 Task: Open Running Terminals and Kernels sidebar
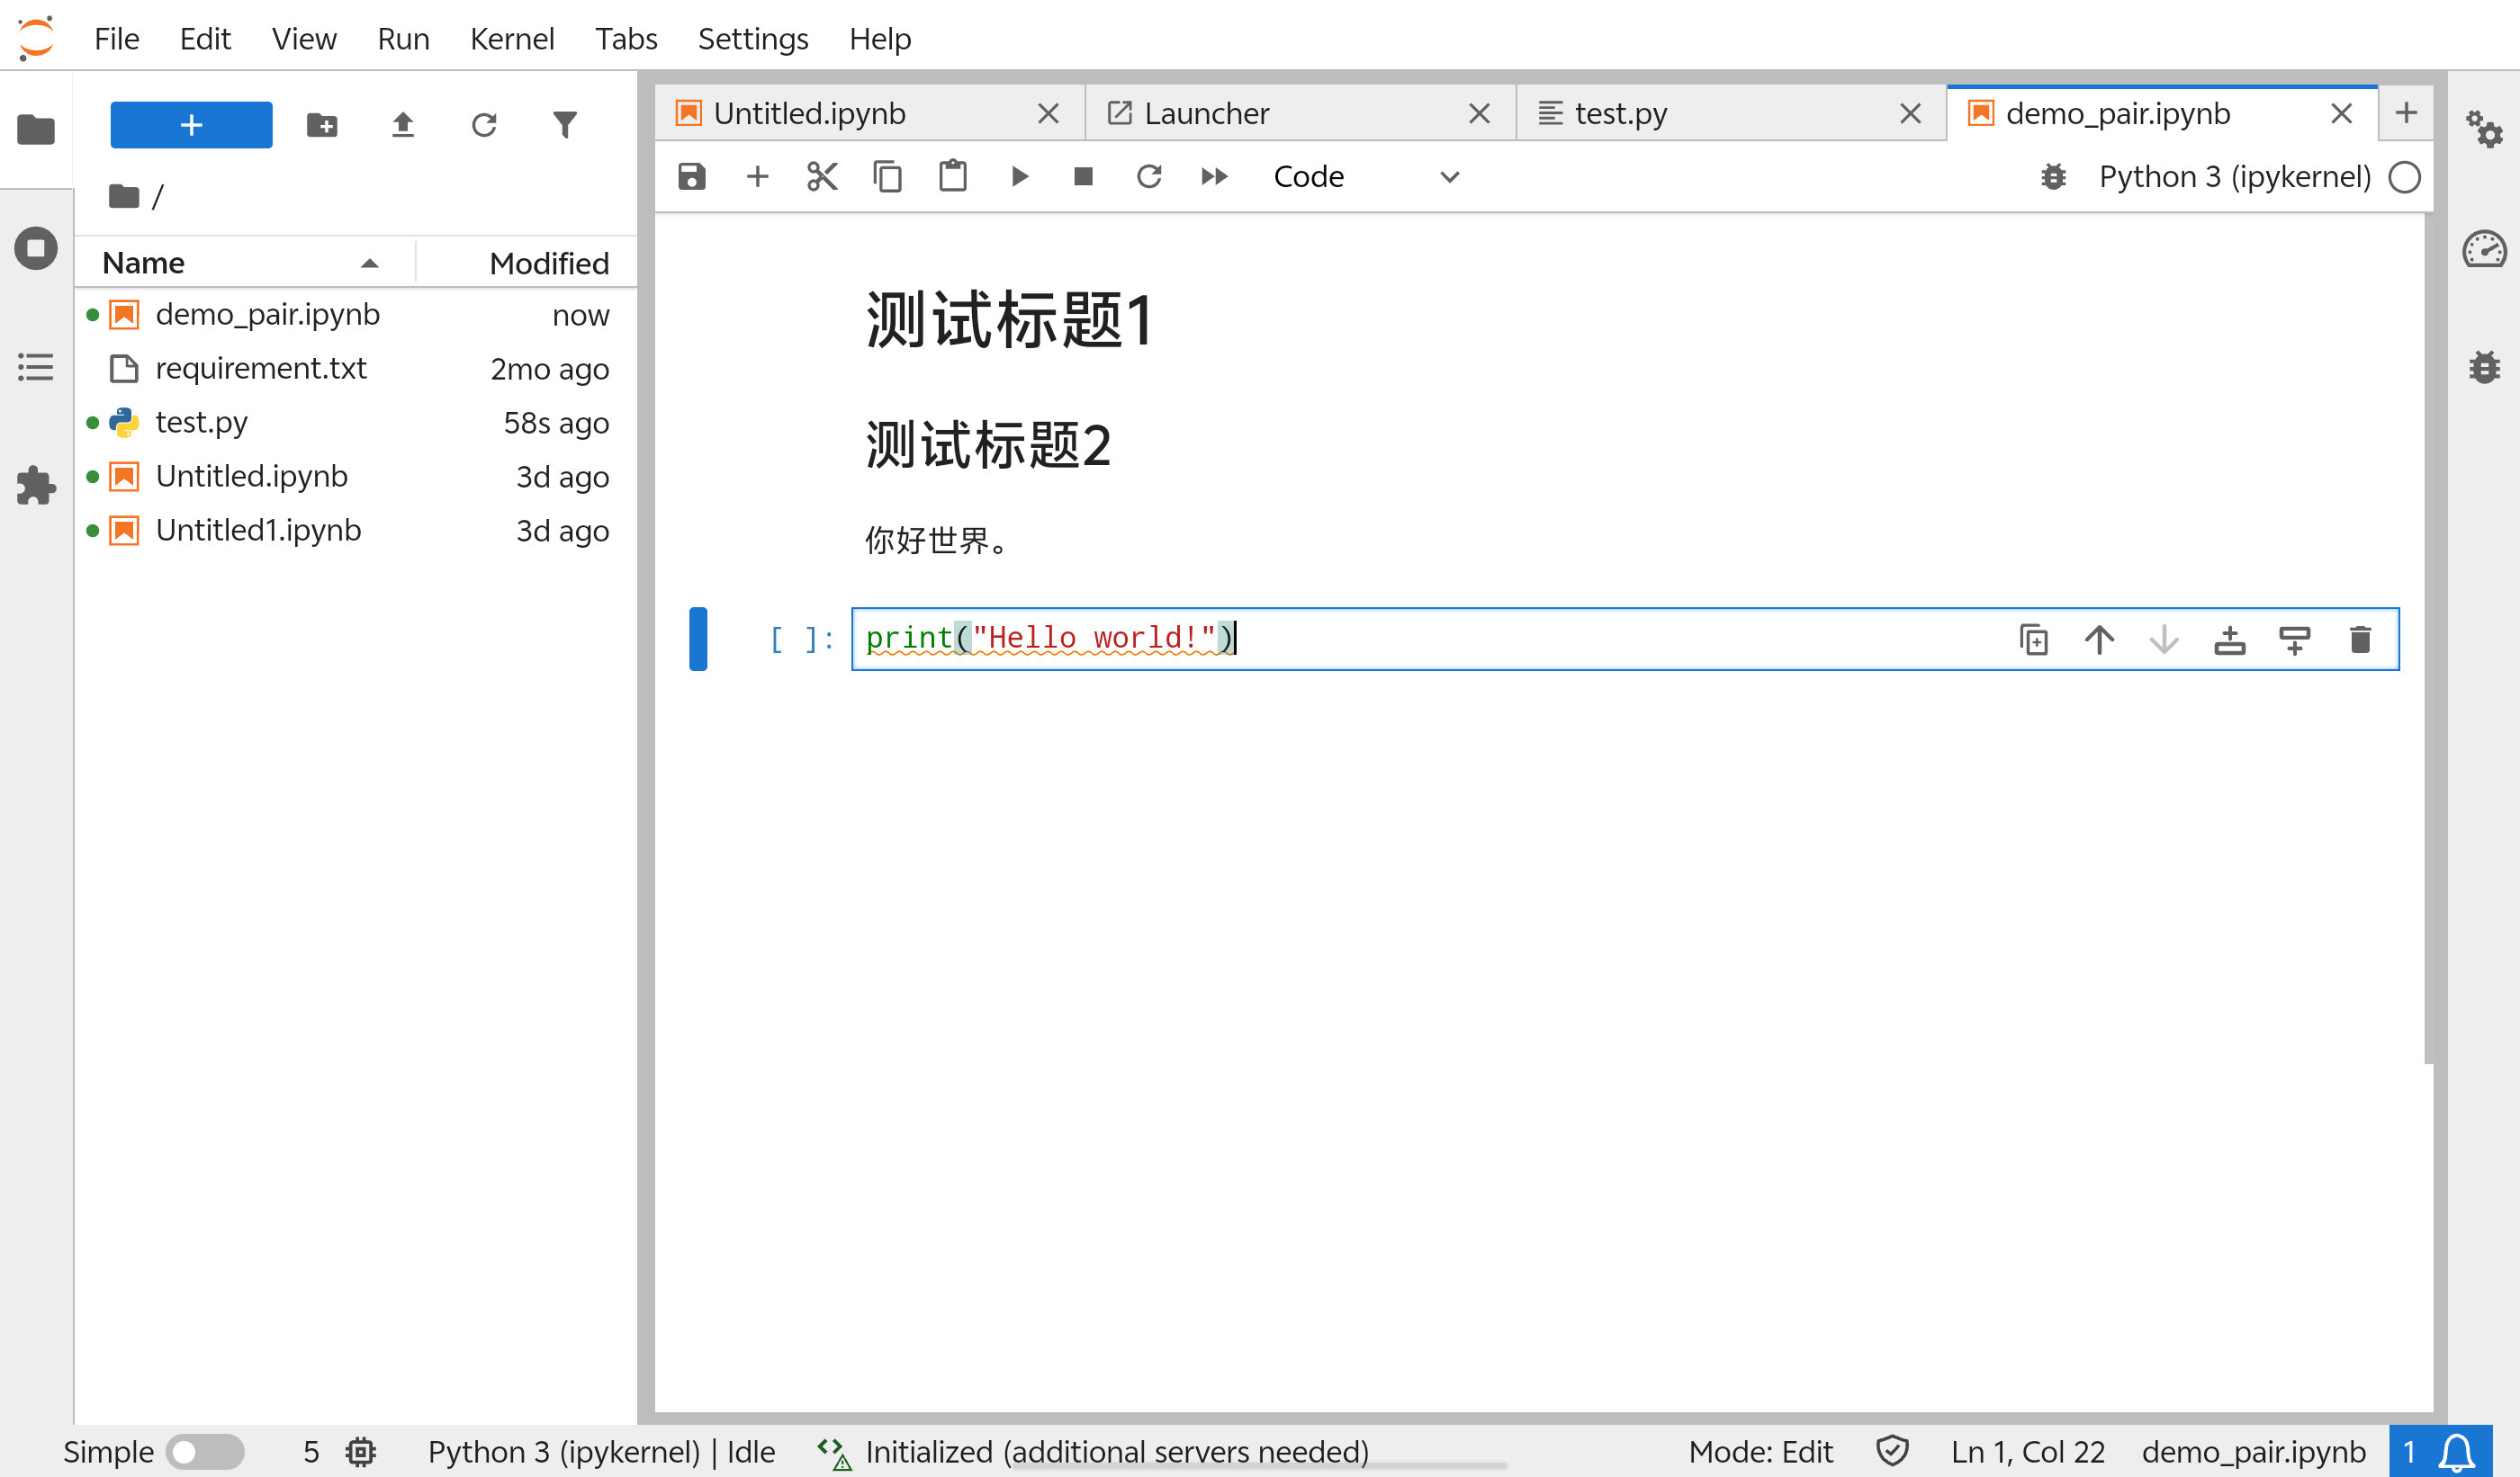[36, 248]
